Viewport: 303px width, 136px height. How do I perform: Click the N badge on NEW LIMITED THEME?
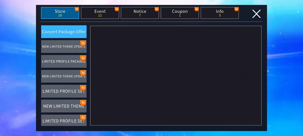tap(83, 103)
